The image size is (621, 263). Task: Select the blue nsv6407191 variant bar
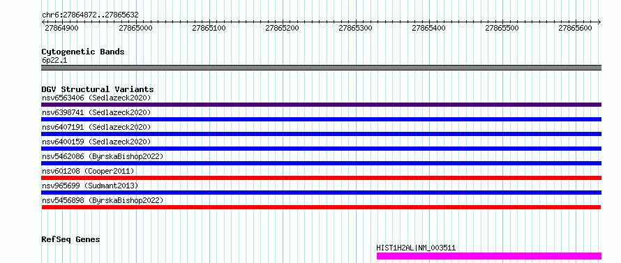[321, 134]
